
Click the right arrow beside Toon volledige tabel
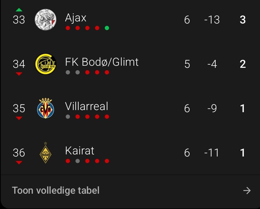tap(247, 191)
